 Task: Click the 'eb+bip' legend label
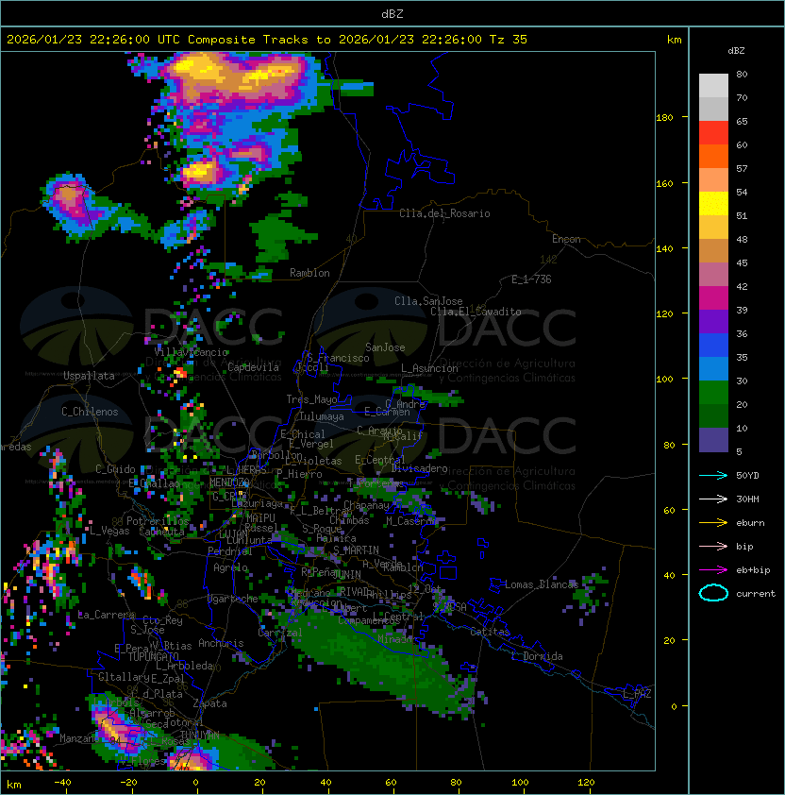pyautogui.click(x=753, y=570)
